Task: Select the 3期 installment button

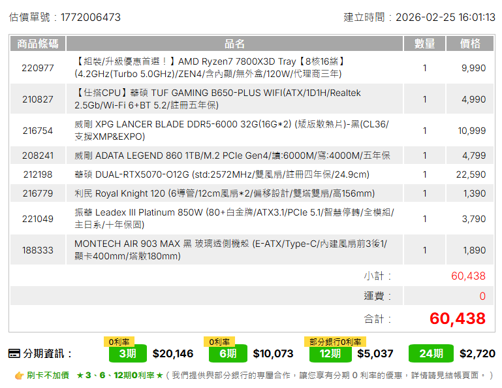Action: (128, 353)
